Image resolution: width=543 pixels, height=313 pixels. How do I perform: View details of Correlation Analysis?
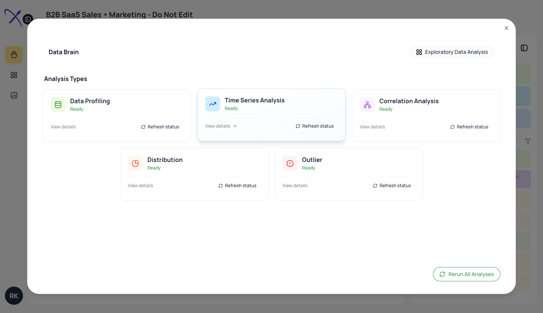[372, 127]
